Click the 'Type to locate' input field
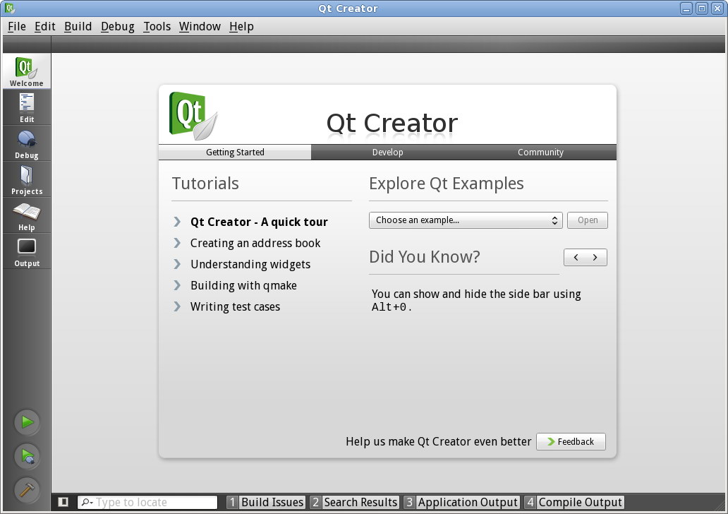The height and width of the screenshot is (514, 728). point(147,502)
